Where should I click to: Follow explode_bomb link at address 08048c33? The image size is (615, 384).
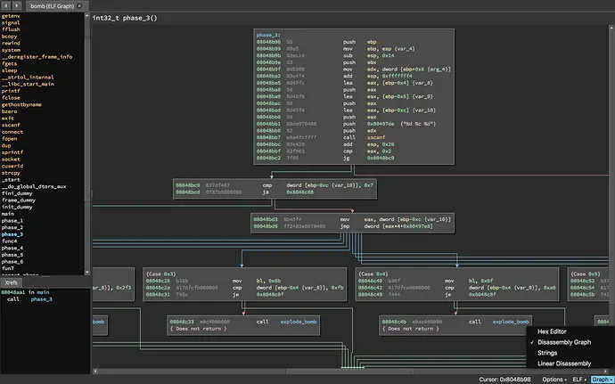[298, 322]
